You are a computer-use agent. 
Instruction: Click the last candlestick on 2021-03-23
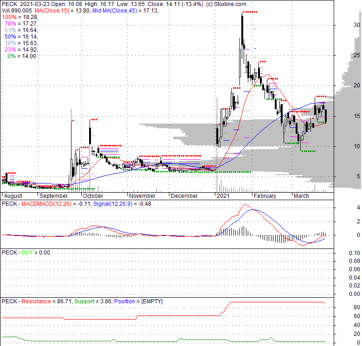coord(326,116)
